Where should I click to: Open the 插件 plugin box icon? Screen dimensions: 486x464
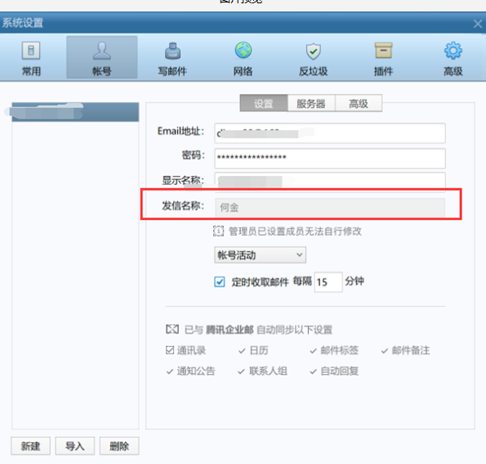(383, 50)
